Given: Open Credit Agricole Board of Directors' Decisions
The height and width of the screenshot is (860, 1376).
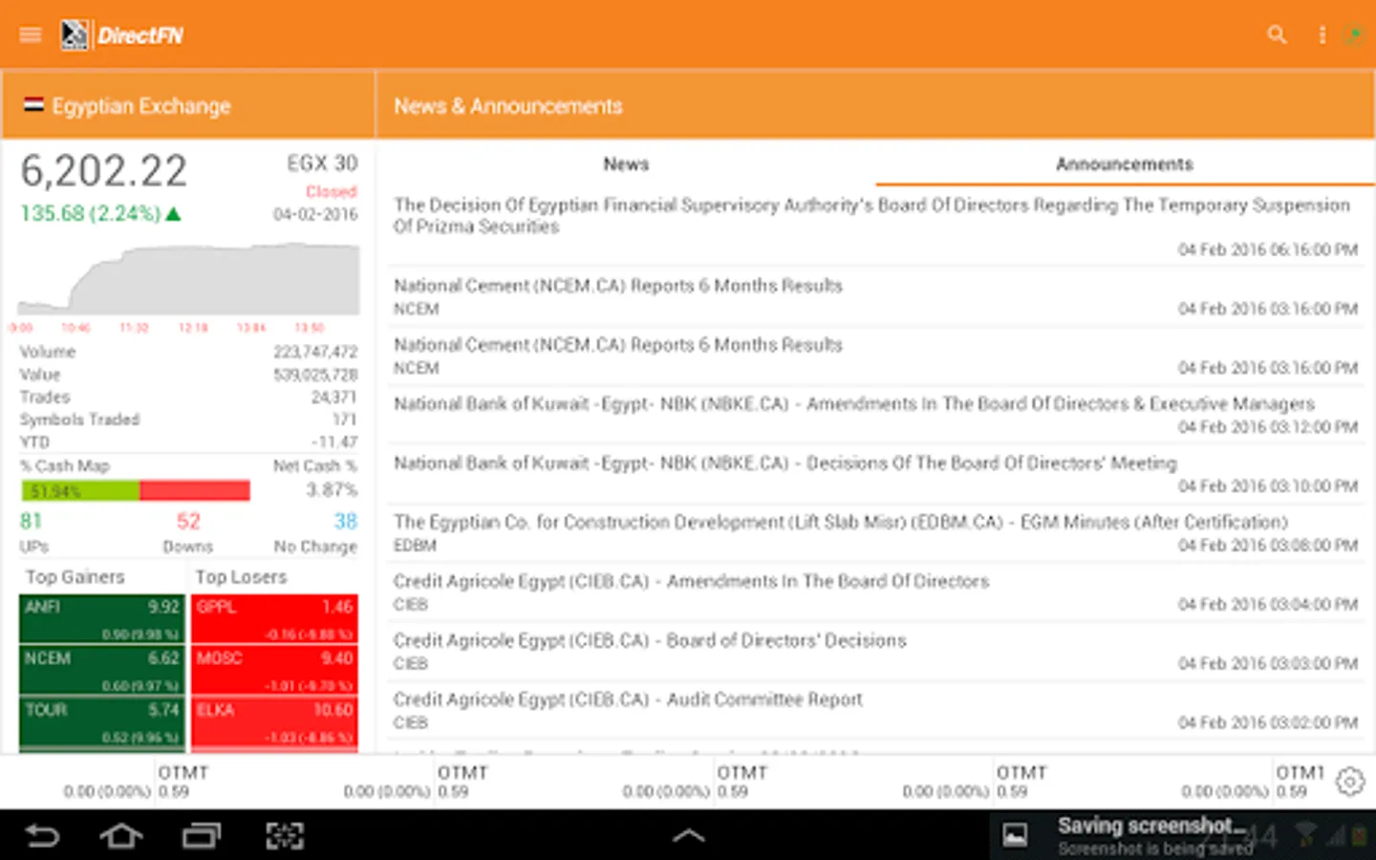Looking at the screenshot, I should [876, 652].
